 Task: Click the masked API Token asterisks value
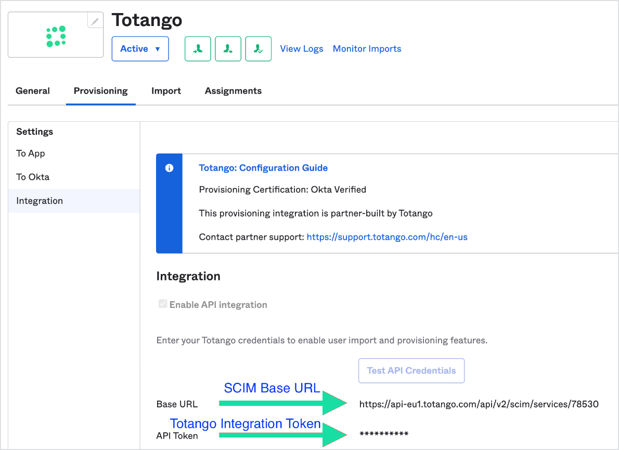point(384,434)
